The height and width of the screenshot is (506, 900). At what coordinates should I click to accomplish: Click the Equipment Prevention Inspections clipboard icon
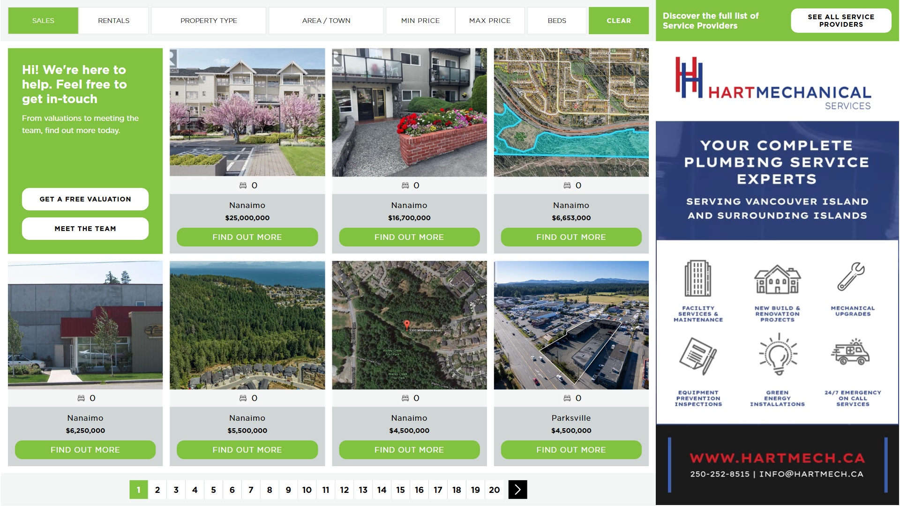coord(697,356)
